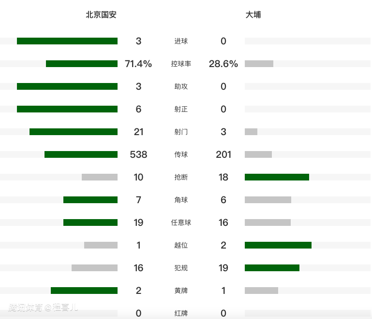
Task: Click the 角球 stat label
Action: 181,200
